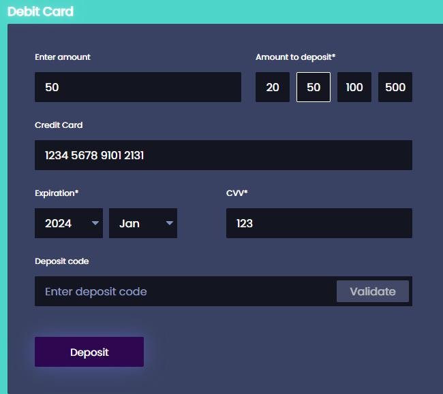Pick the 500 deposit amount option
Viewport: 443px width, 394px height.
click(x=395, y=87)
